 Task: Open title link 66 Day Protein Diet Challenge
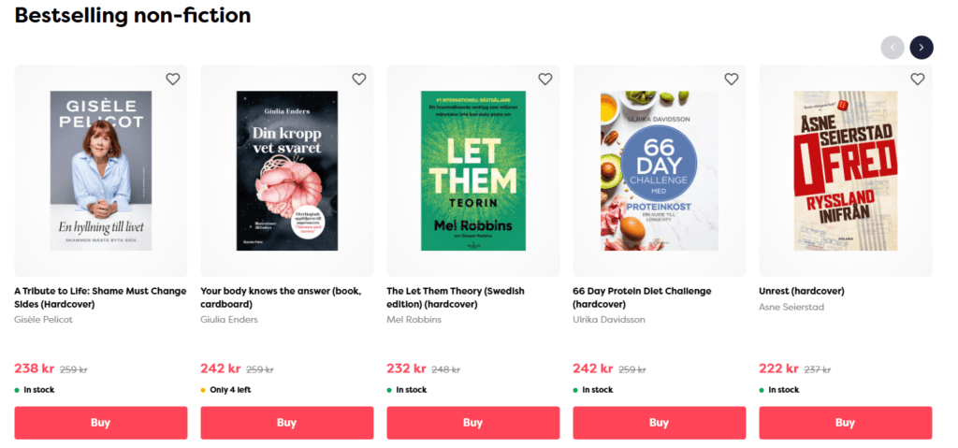click(642, 297)
